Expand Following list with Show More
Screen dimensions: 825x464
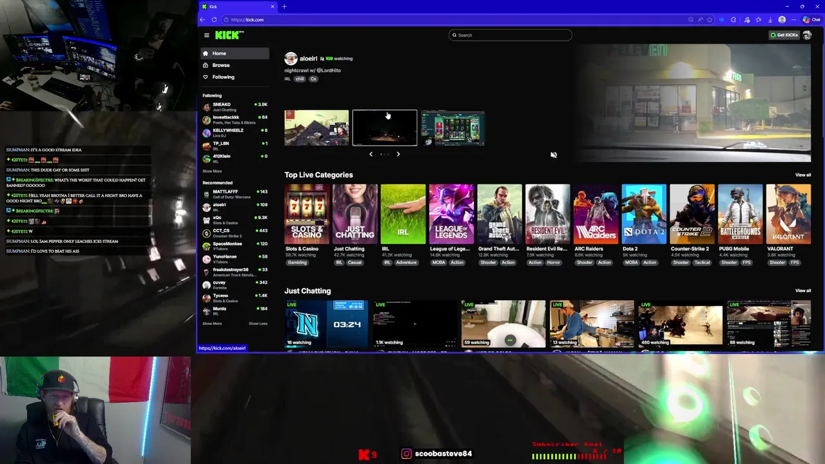212,171
